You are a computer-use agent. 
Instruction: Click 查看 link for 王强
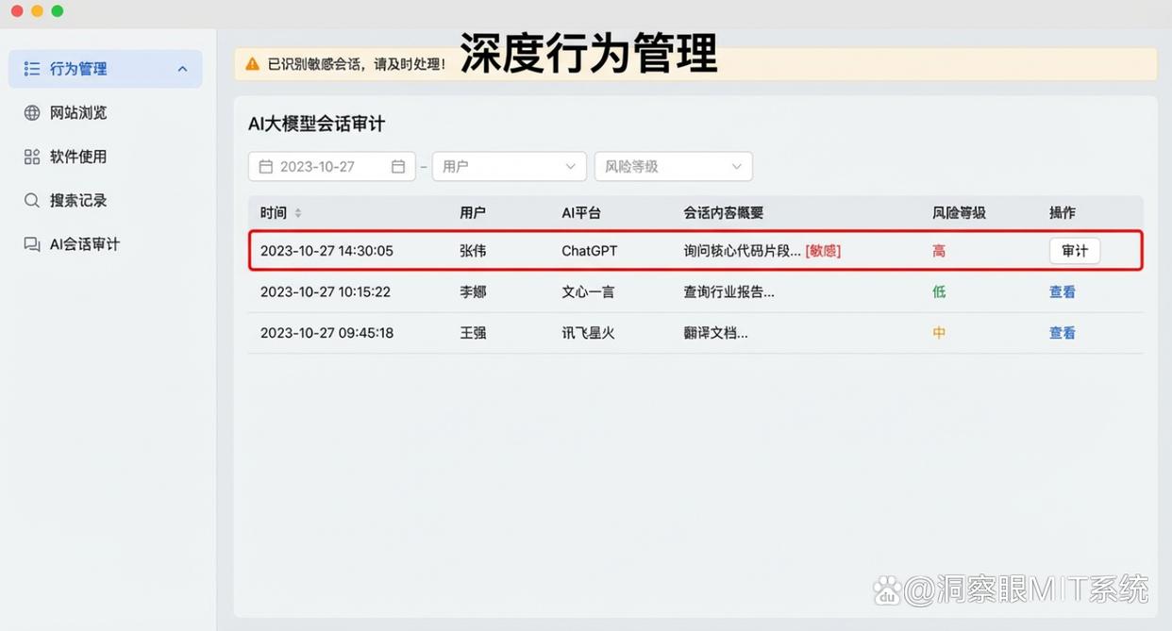point(1063,333)
